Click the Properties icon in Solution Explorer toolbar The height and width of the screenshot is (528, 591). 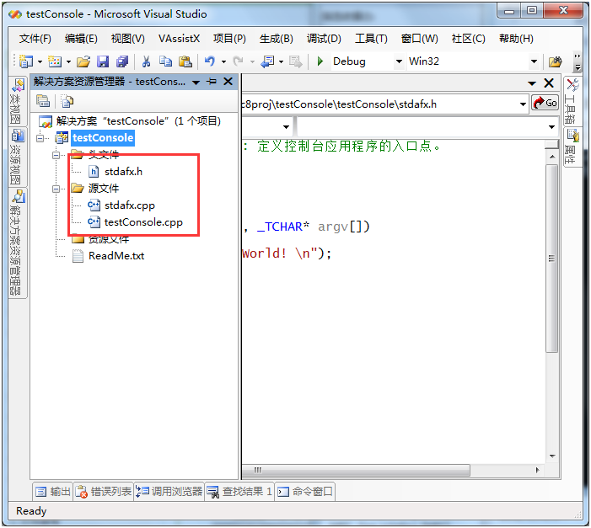[x=43, y=101]
